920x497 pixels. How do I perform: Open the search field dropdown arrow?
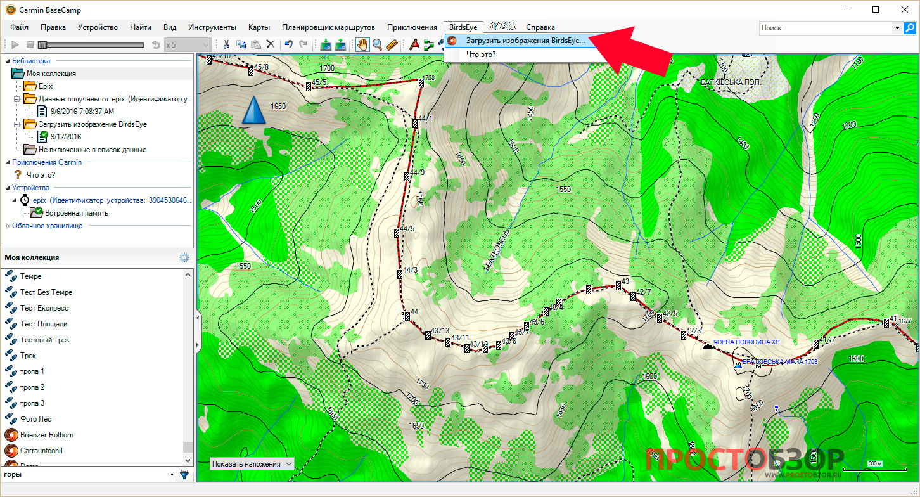[897, 28]
